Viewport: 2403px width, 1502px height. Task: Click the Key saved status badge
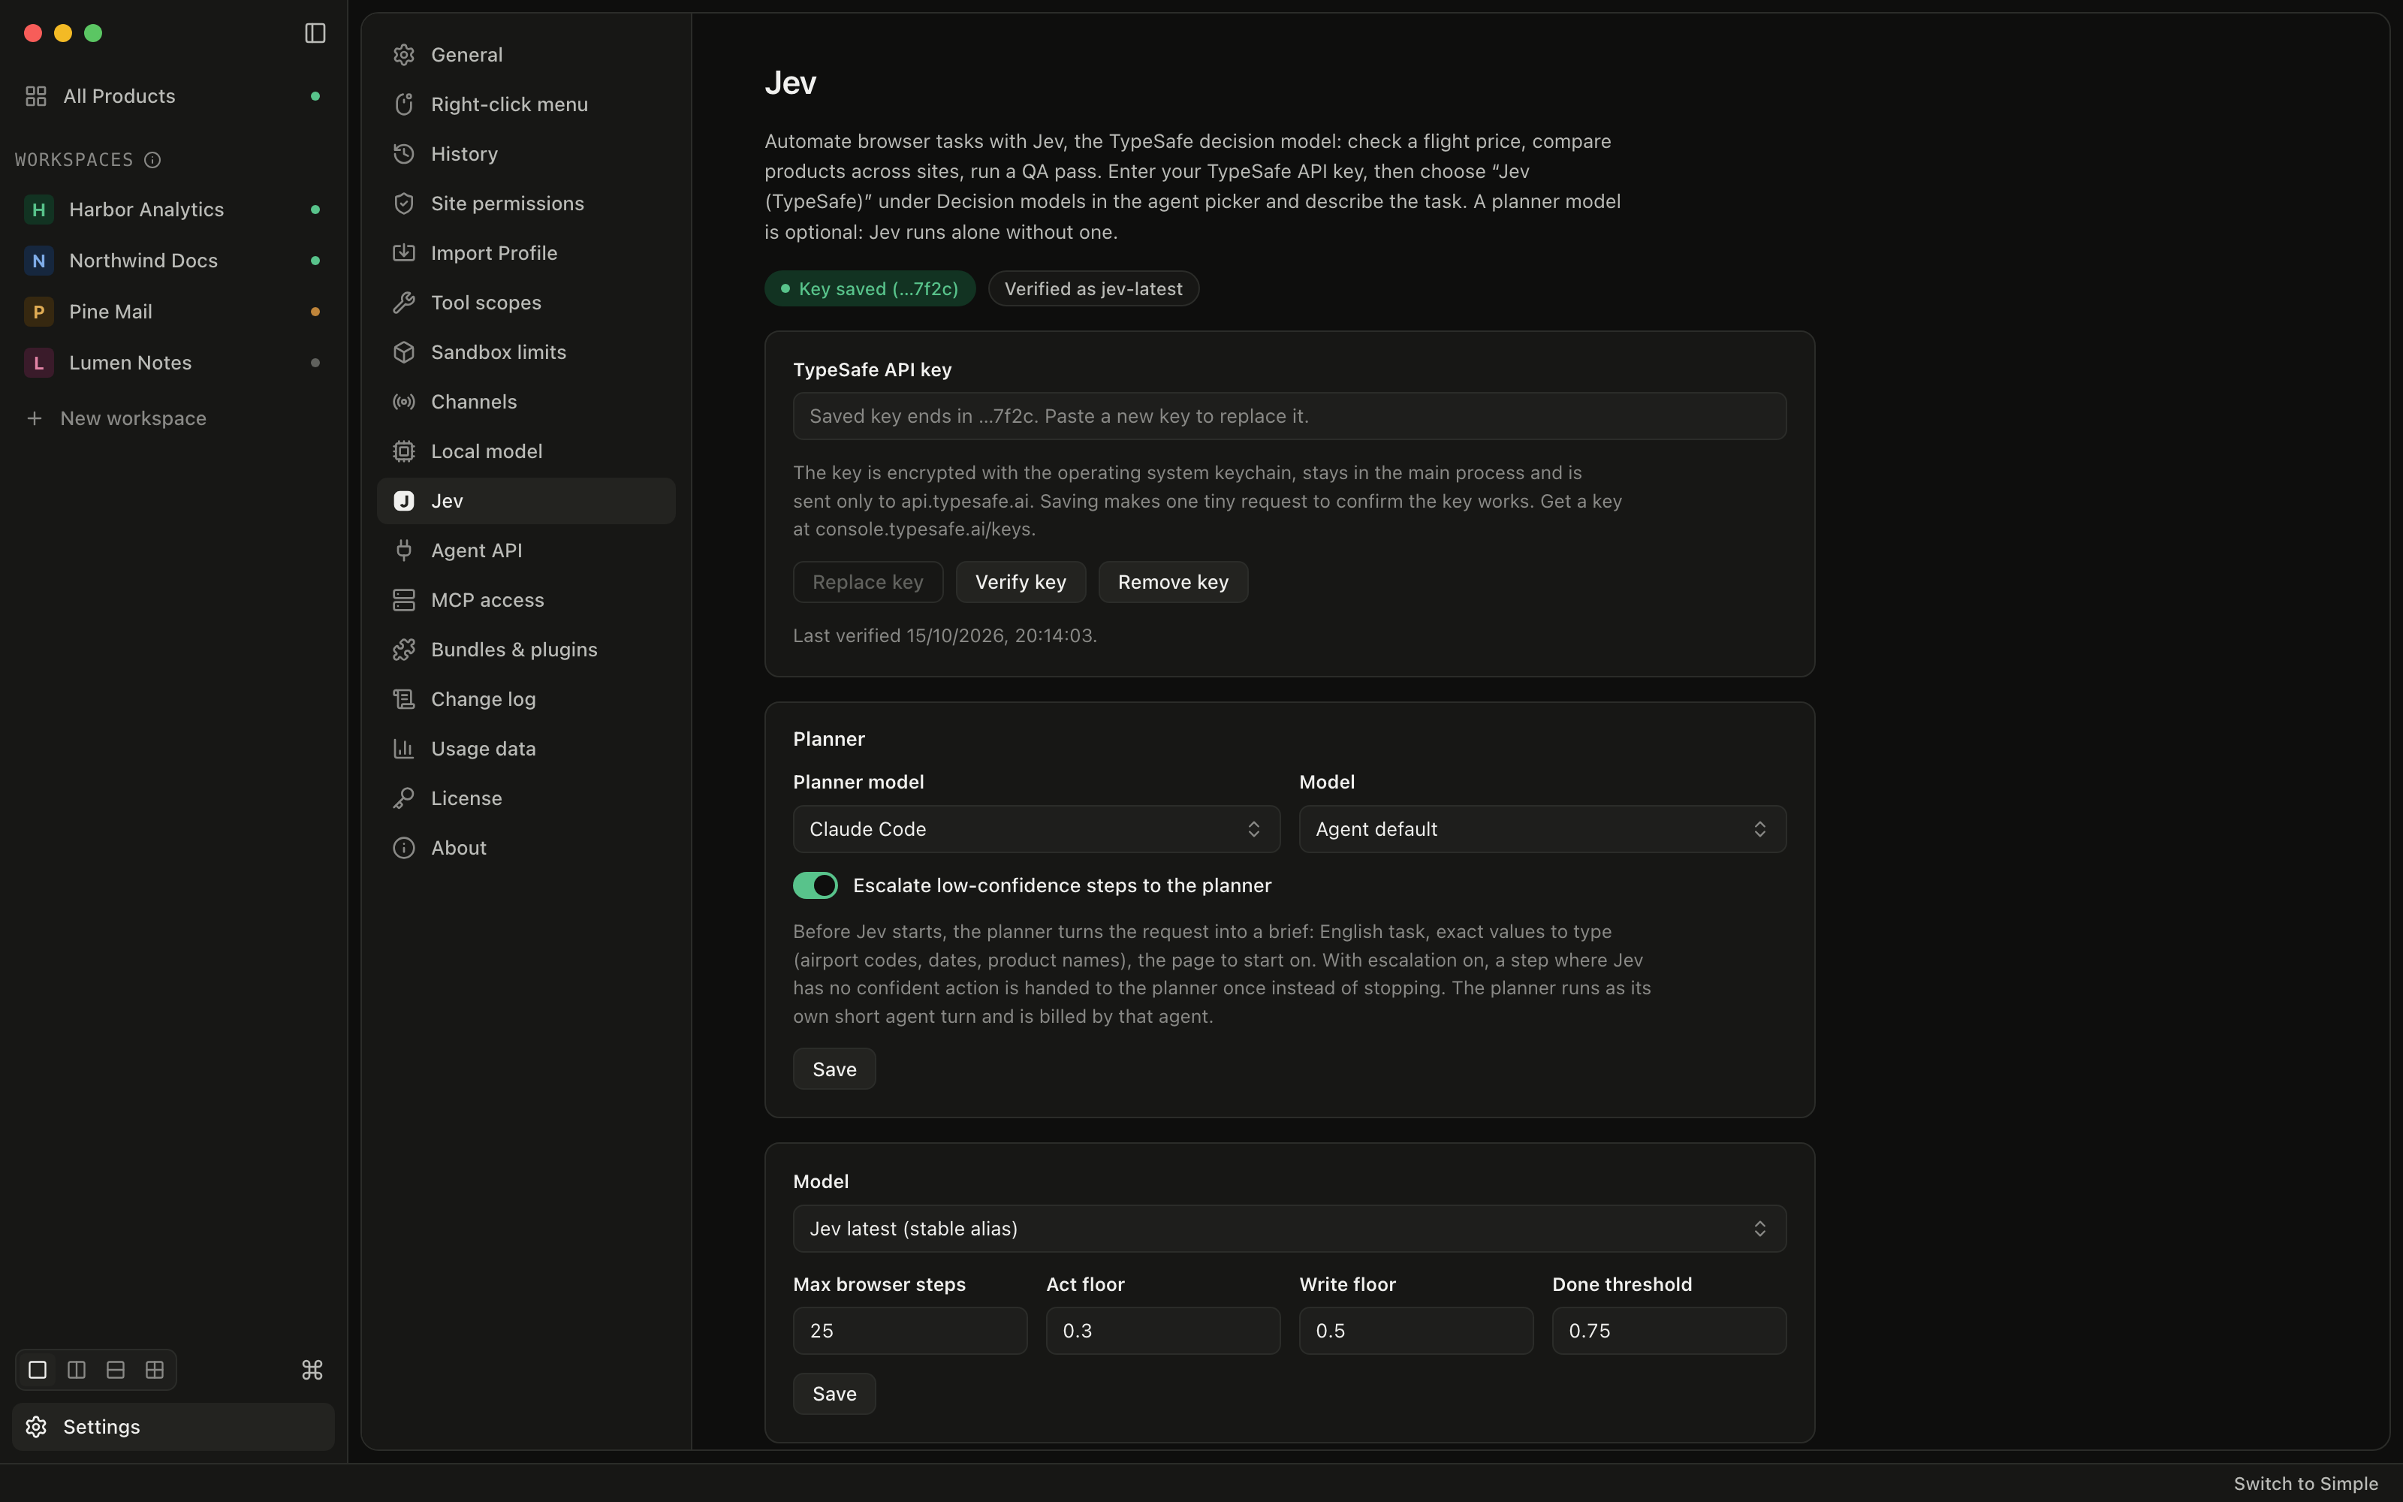[x=870, y=289]
